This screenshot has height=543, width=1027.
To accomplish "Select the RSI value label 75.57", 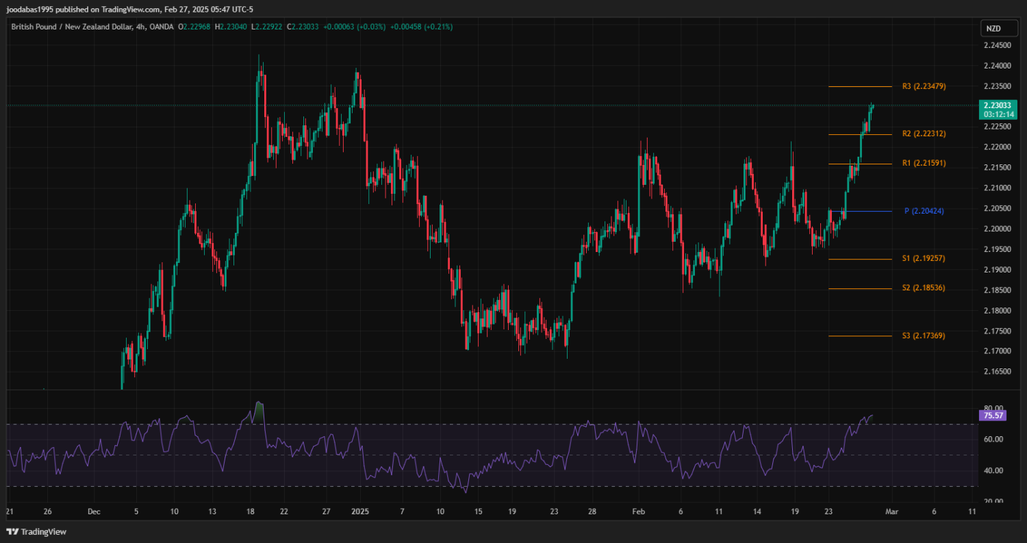I will 993,415.
